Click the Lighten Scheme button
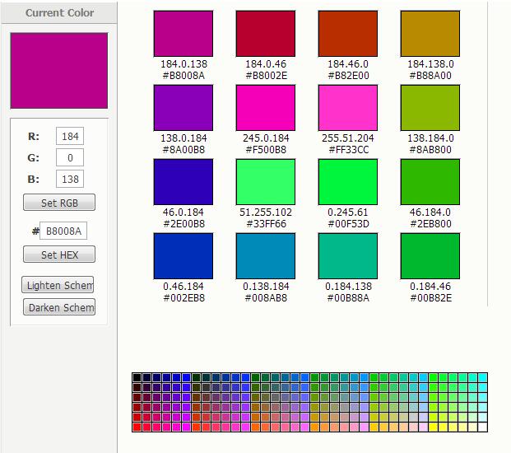The height and width of the screenshot is (453, 511). [58, 285]
